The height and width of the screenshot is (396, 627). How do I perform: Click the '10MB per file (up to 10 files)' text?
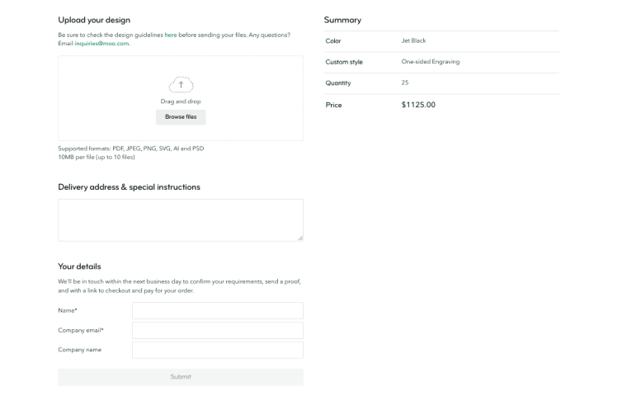point(97,158)
